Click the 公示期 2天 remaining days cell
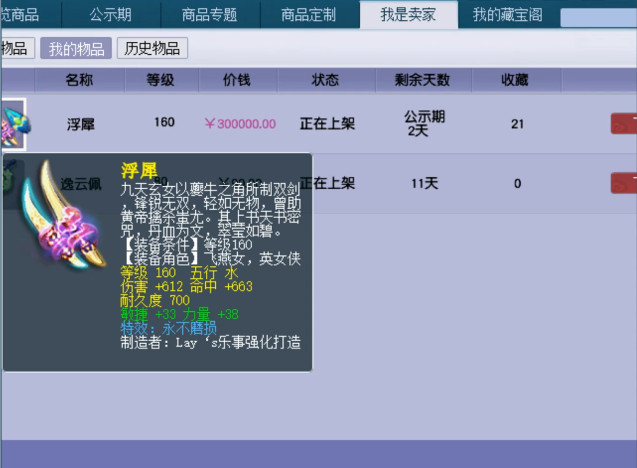637x468 pixels. tap(424, 124)
